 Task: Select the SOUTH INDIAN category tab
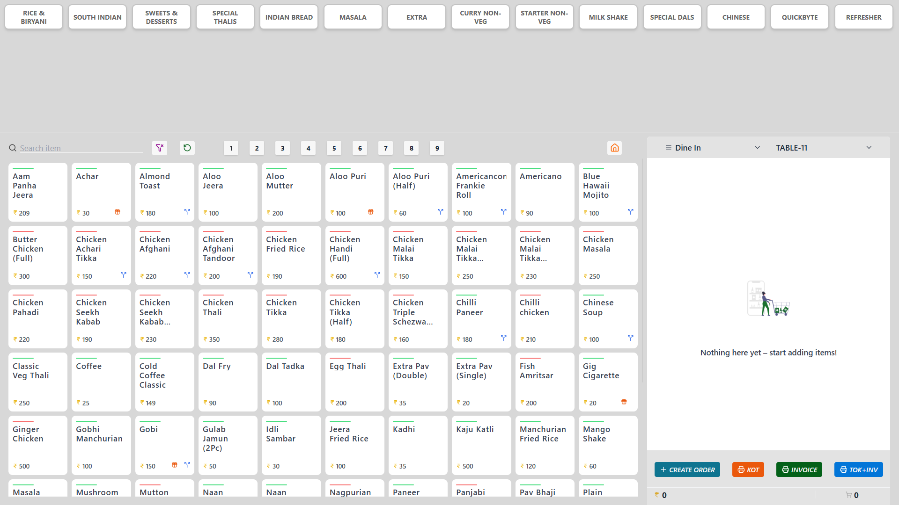[97, 17]
